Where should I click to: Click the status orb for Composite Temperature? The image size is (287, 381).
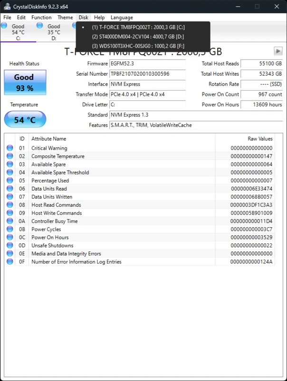[10, 156]
